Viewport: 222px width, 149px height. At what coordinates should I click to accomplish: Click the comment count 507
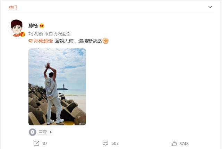click(x=115, y=143)
